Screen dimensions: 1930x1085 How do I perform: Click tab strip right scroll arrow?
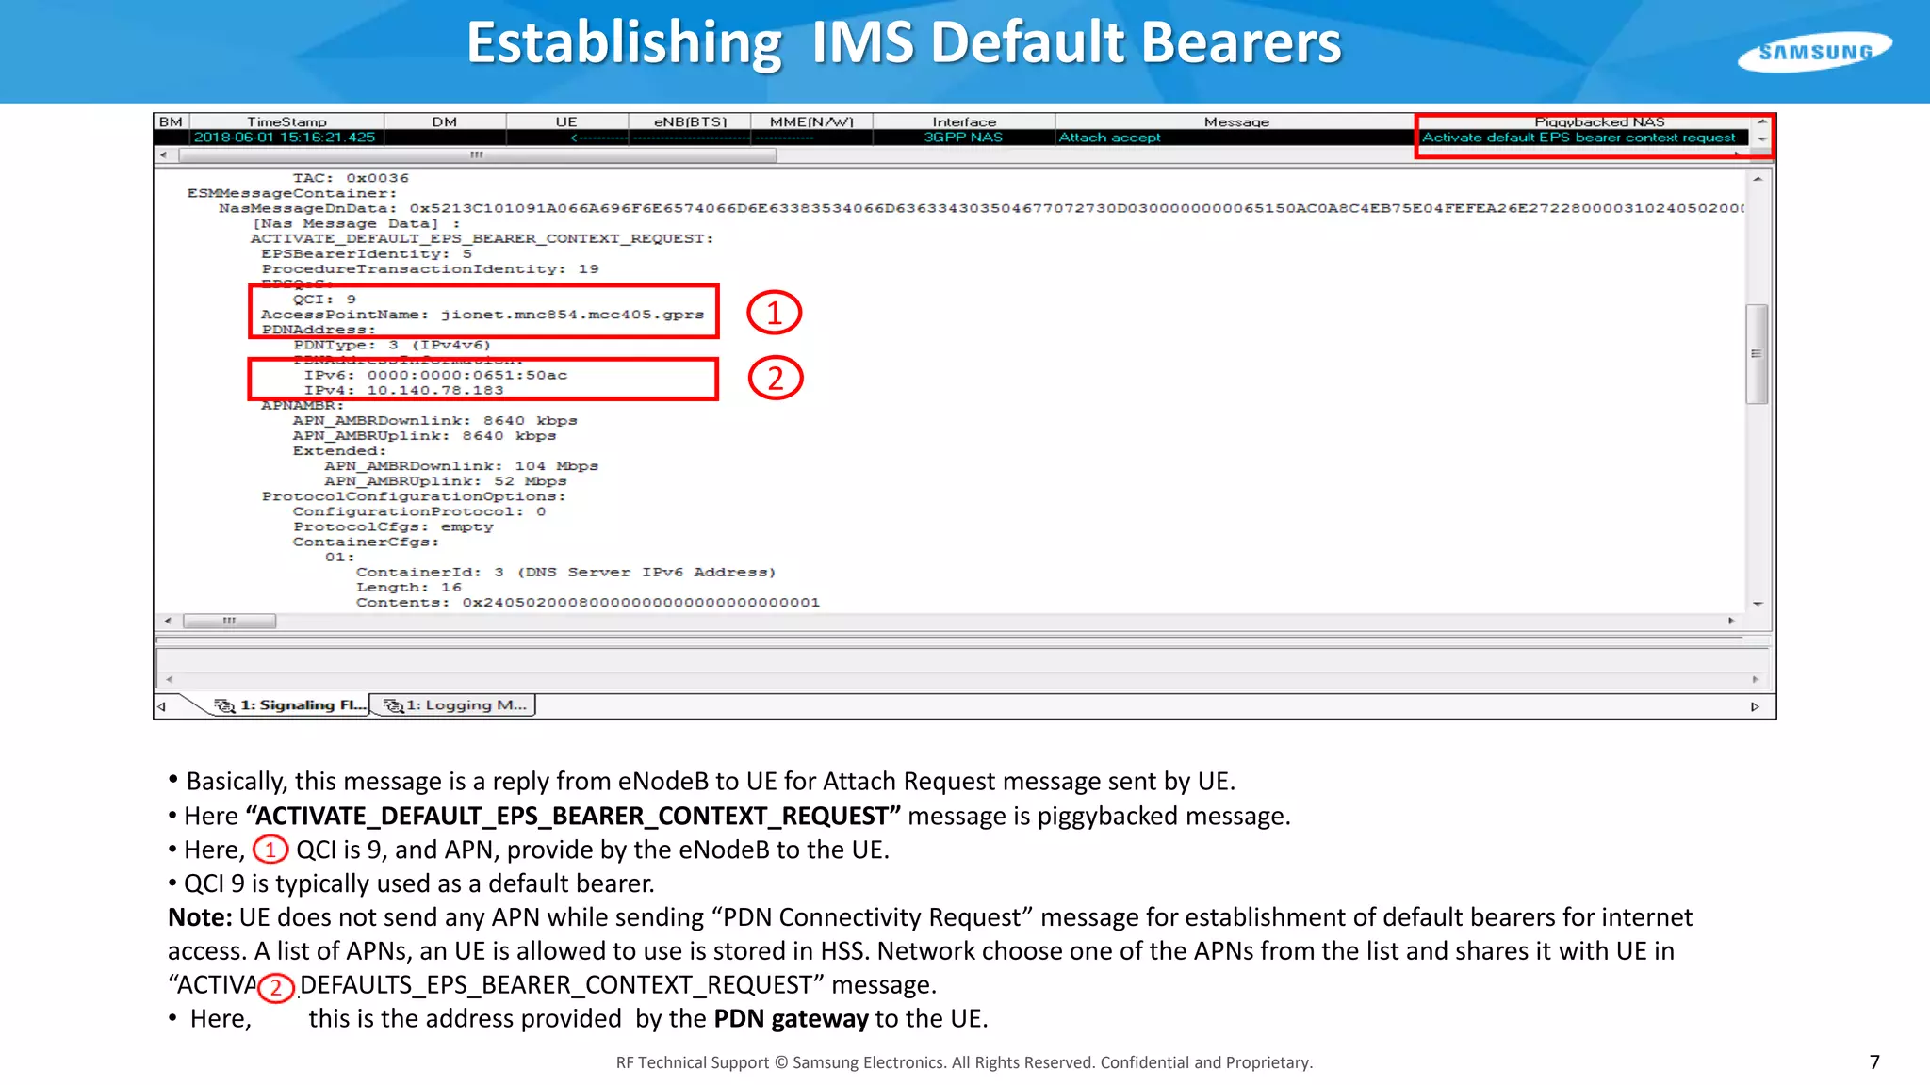tap(1755, 706)
